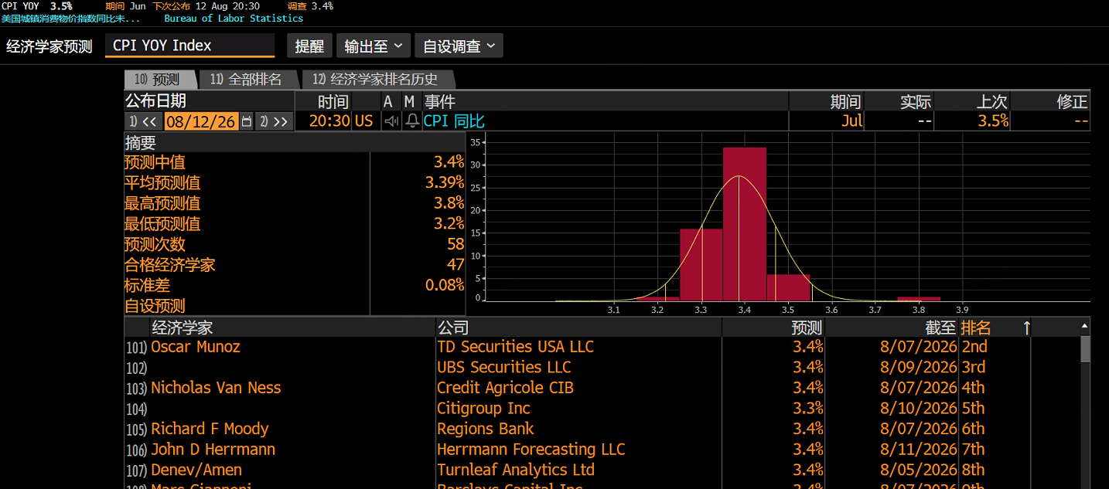
Task: Click the 提醒 button
Action: coord(309,46)
